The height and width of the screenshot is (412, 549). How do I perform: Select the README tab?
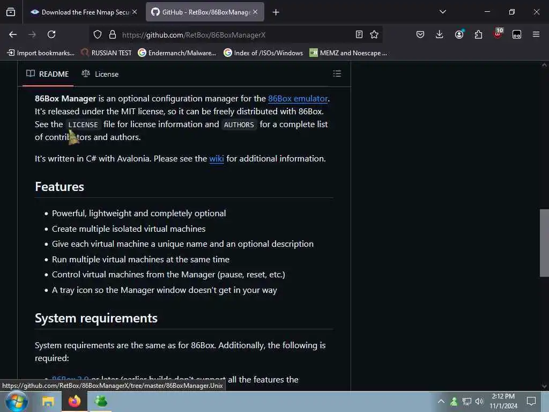[48, 74]
